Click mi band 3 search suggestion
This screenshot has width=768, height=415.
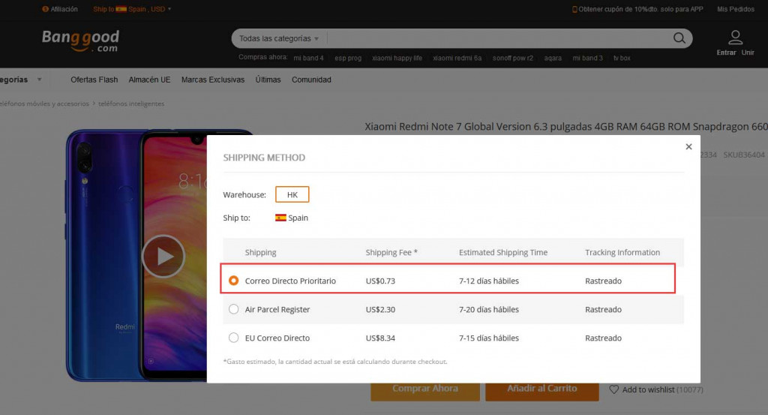click(588, 58)
